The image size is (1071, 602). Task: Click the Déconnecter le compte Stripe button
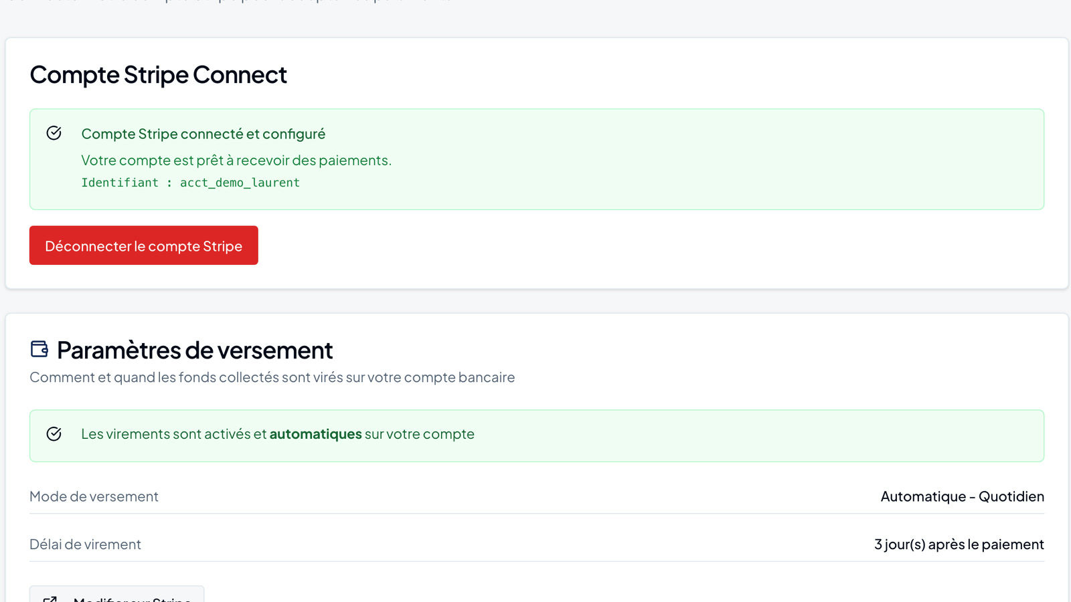click(143, 245)
